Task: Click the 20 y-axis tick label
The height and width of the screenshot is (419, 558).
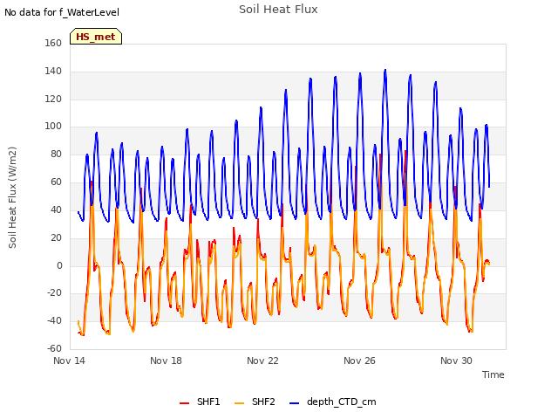Action: click(x=56, y=237)
